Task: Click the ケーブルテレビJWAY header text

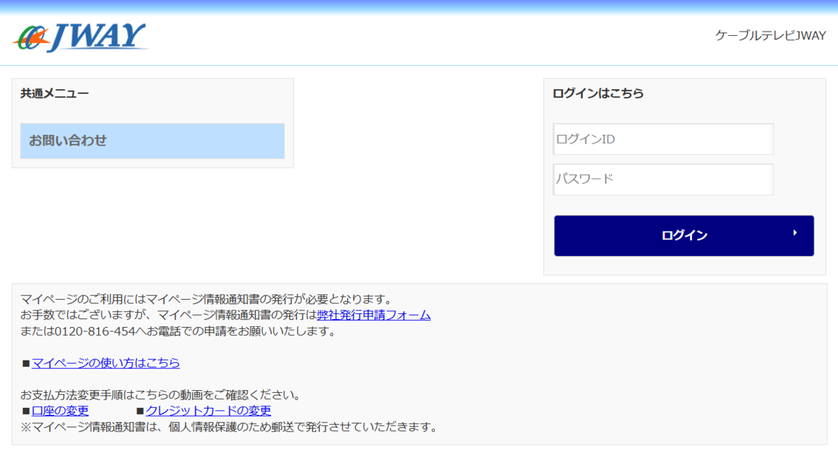Action: tap(771, 36)
